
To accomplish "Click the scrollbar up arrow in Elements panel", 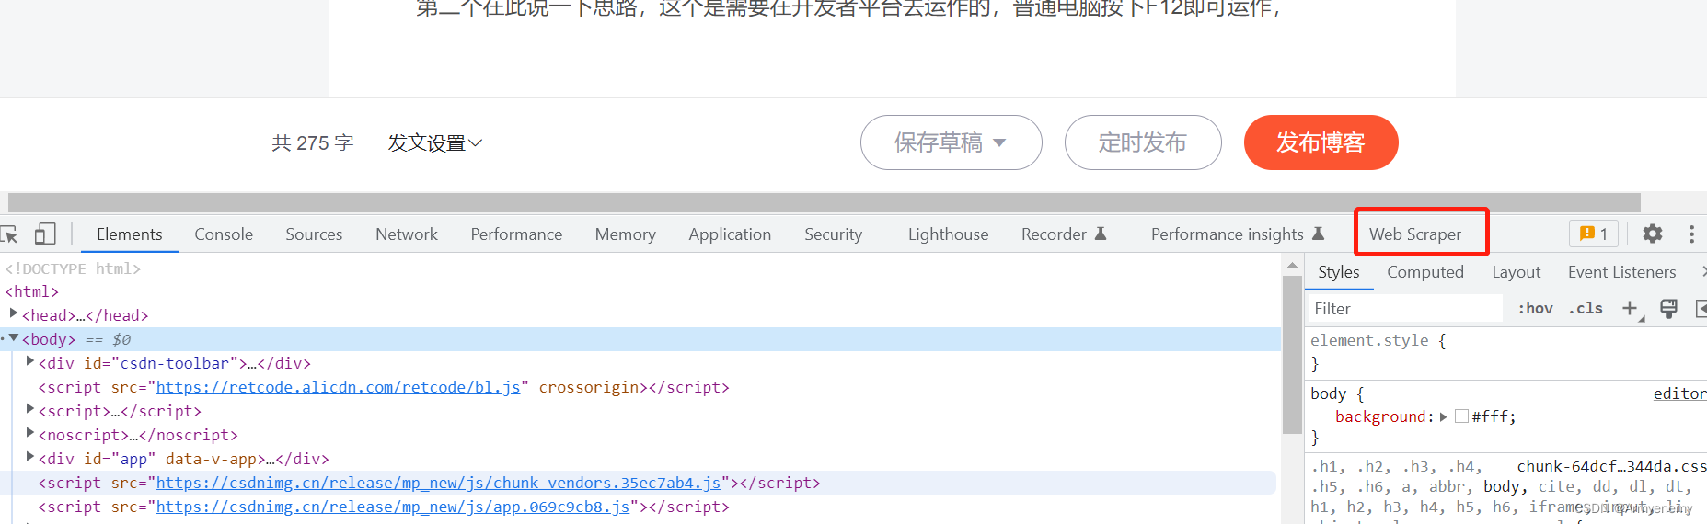I will 1292,265.
